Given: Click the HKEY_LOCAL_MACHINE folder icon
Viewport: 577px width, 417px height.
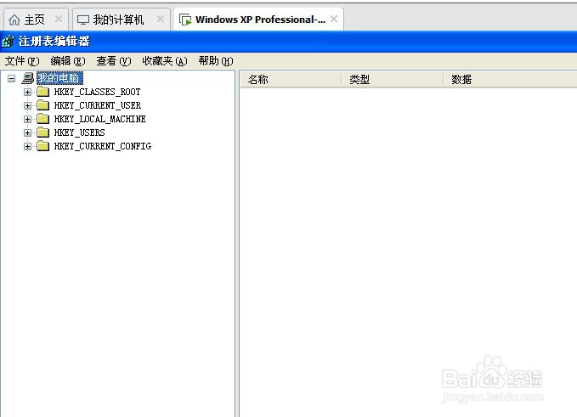Looking at the screenshot, I should click(43, 119).
